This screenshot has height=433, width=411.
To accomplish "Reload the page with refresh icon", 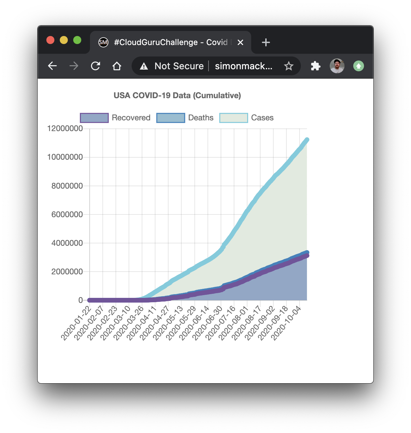I will (x=95, y=66).
